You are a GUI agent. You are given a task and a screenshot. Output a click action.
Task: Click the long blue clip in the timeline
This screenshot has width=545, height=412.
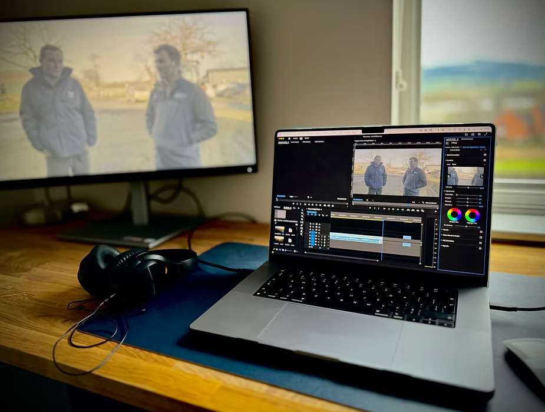pyautogui.click(x=355, y=237)
